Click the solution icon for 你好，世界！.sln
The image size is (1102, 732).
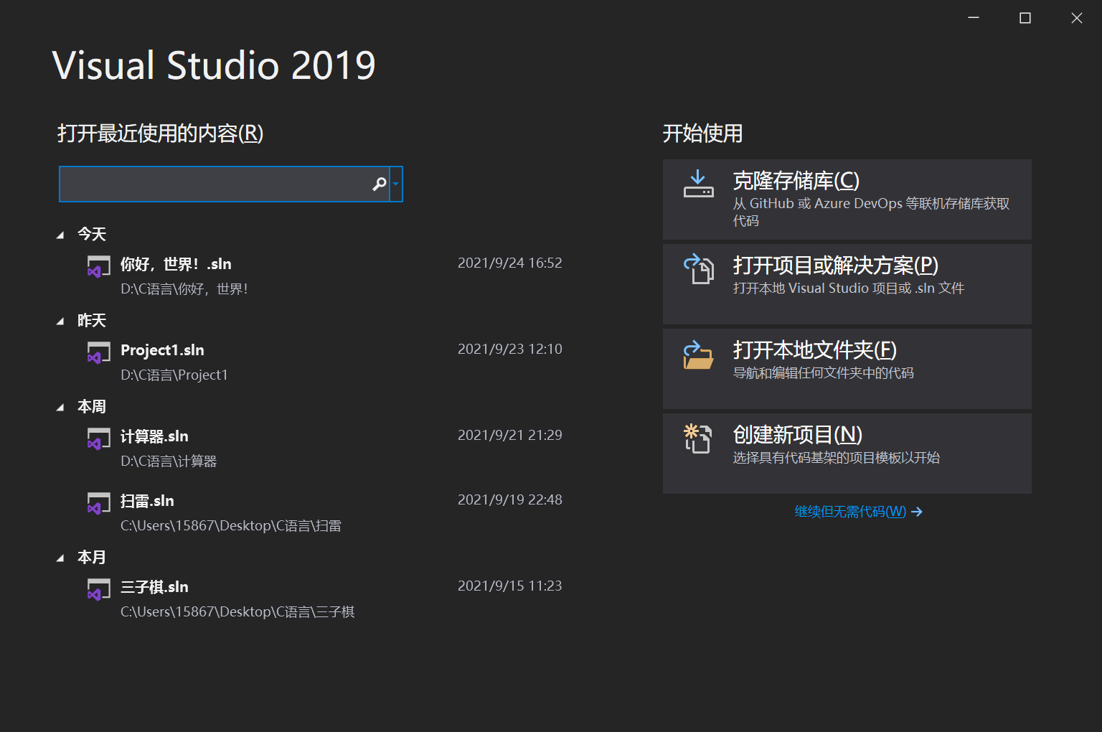pyautogui.click(x=98, y=266)
